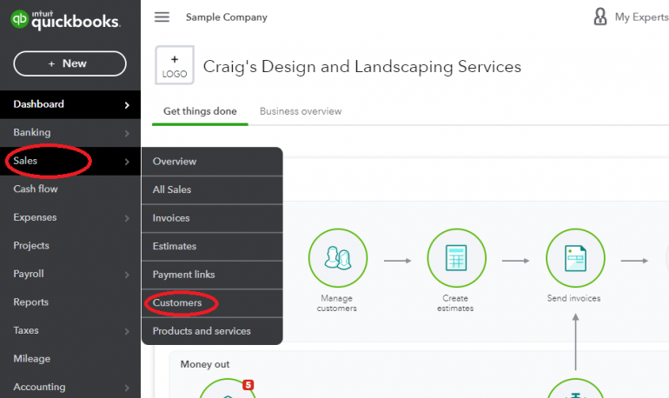Screen dimensions: 669x398
Task: Click the Create estimates calculator icon
Action: 455,257
